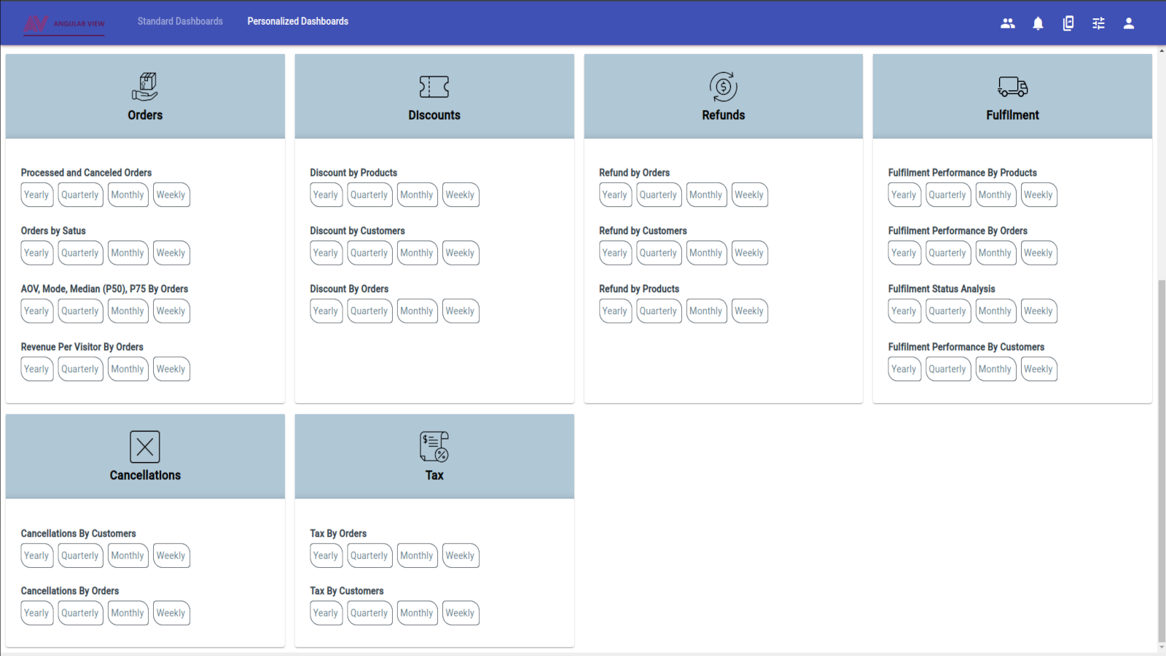Click the Fulfilment truck icon
The image size is (1166, 656).
tap(1012, 87)
